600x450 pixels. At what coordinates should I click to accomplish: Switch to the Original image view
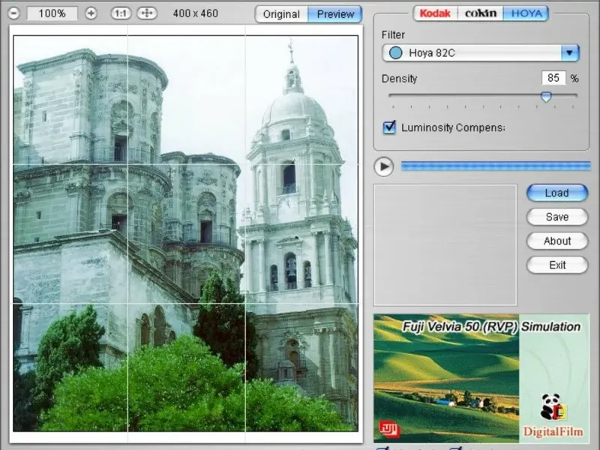pyautogui.click(x=281, y=14)
